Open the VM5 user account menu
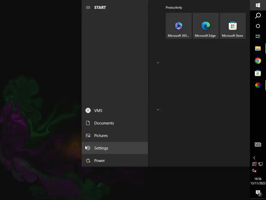The width and height of the screenshot is (266, 200). tap(115, 110)
